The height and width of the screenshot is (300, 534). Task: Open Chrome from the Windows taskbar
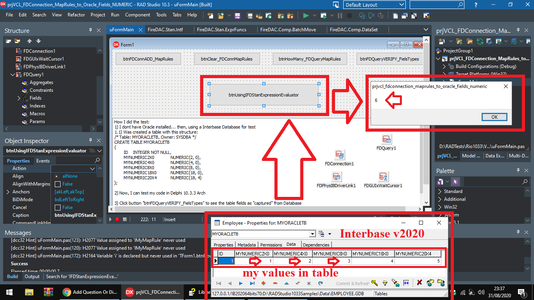coord(90,292)
